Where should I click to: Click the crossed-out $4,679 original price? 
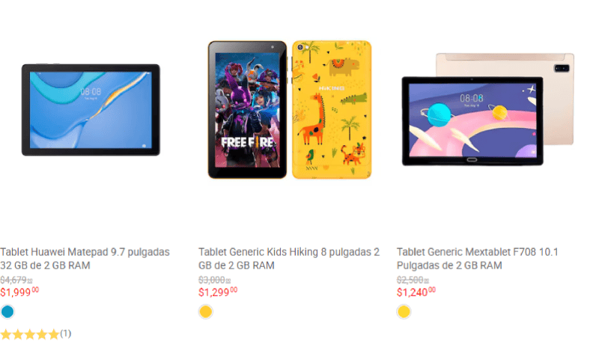point(16,280)
